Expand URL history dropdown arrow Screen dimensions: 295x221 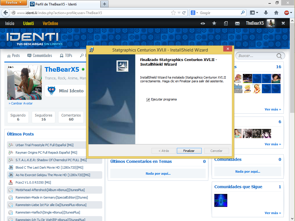[x=179, y=13]
